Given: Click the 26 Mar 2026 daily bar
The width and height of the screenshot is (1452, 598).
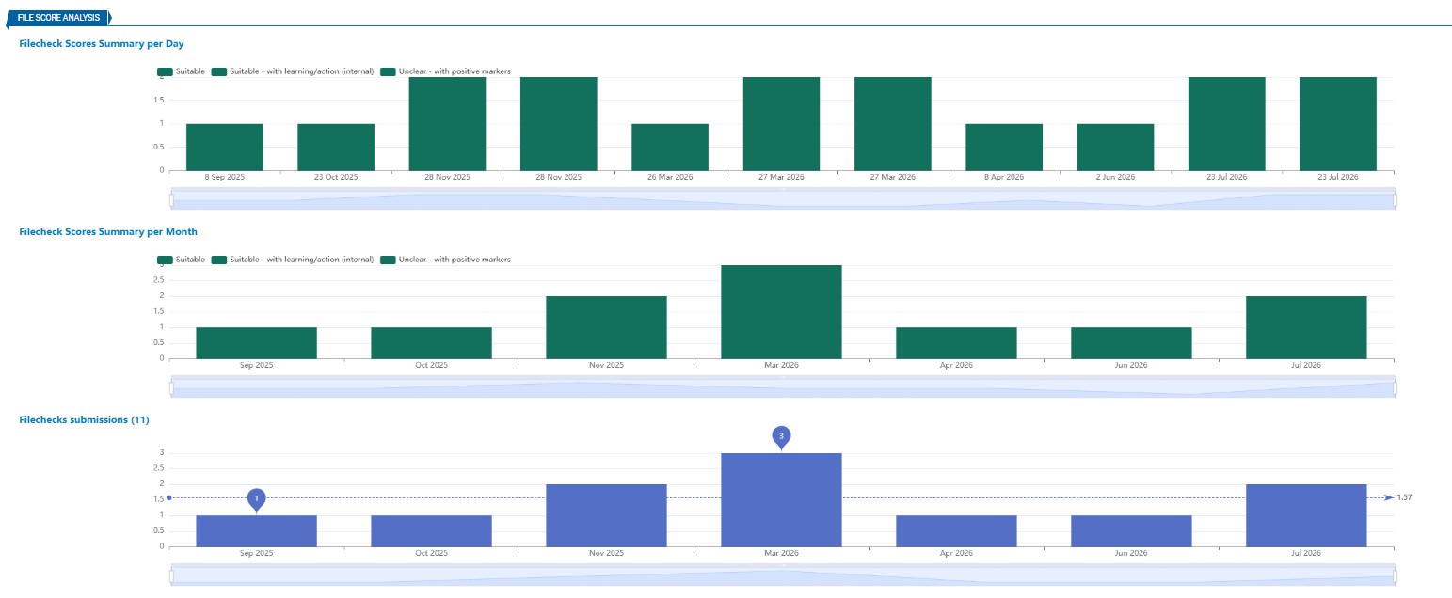Looking at the screenshot, I should coord(670,147).
